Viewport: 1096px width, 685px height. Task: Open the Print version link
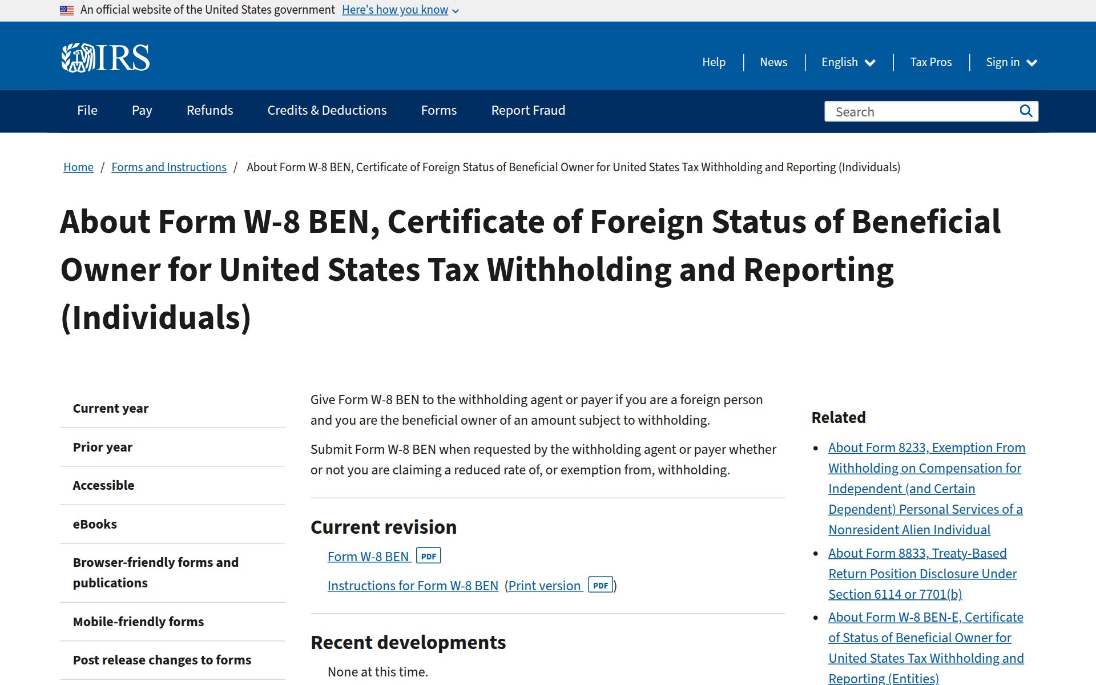click(x=545, y=586)
